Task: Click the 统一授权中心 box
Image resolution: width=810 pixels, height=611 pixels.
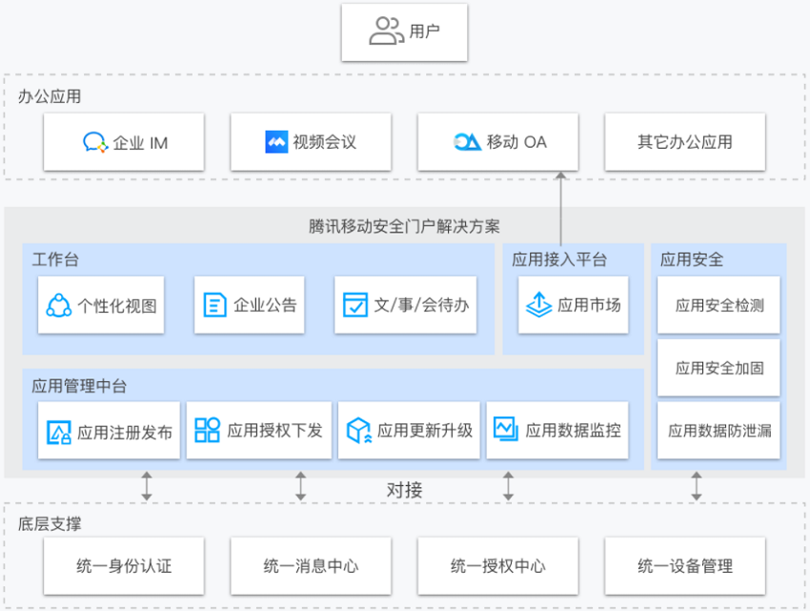Action: (x=498, y=566)
